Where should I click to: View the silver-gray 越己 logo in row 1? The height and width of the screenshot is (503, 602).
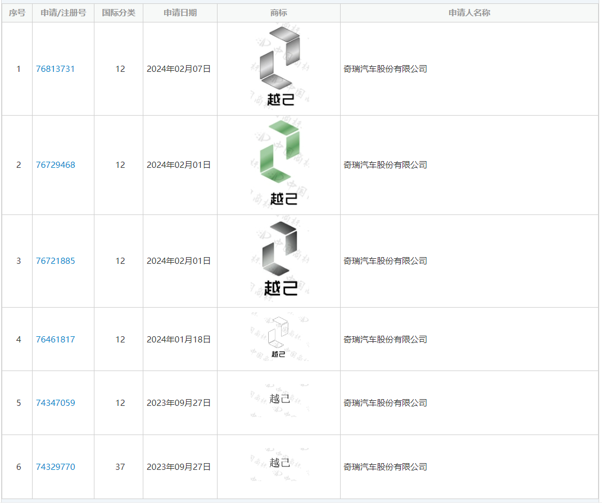[279, 68]
